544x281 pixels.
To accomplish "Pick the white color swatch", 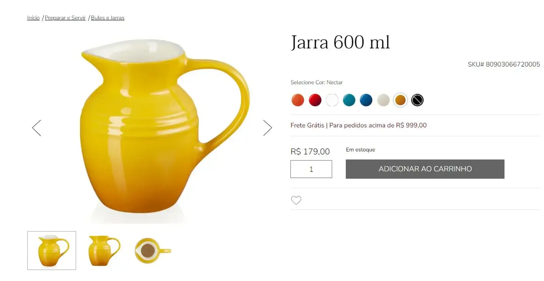I will click(x=332, y=100).
